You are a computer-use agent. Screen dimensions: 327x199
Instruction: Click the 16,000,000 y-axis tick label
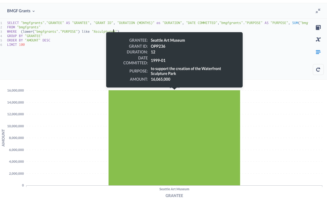click(15, 91)
